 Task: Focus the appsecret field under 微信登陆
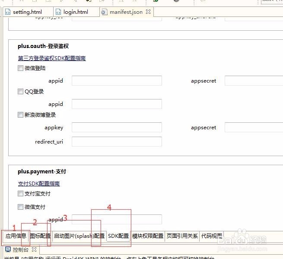tap(254, 80)
